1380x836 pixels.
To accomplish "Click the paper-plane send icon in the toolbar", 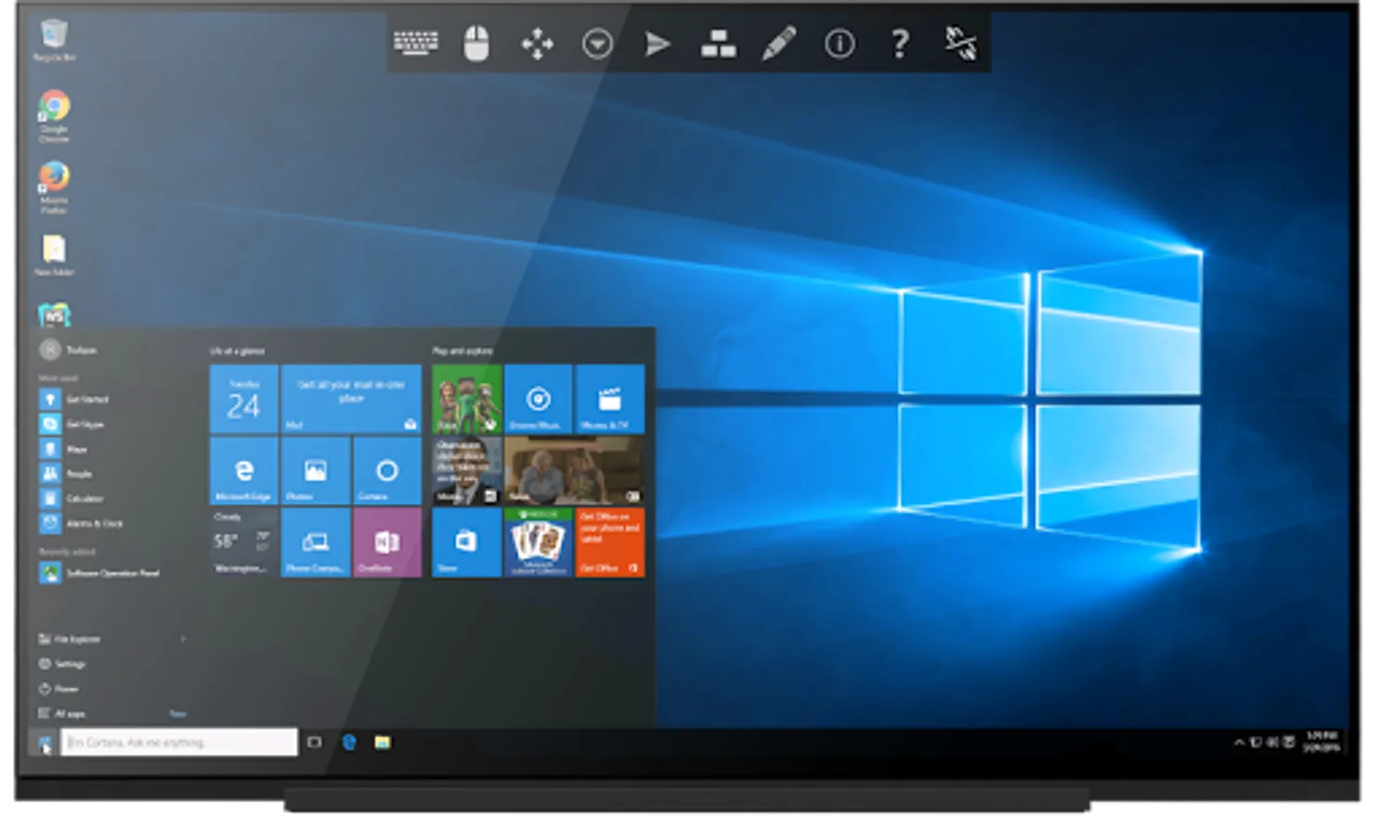I will 657,44.
